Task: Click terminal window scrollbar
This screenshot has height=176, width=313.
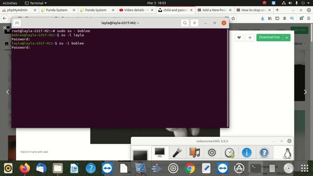Action: point(228,78)
